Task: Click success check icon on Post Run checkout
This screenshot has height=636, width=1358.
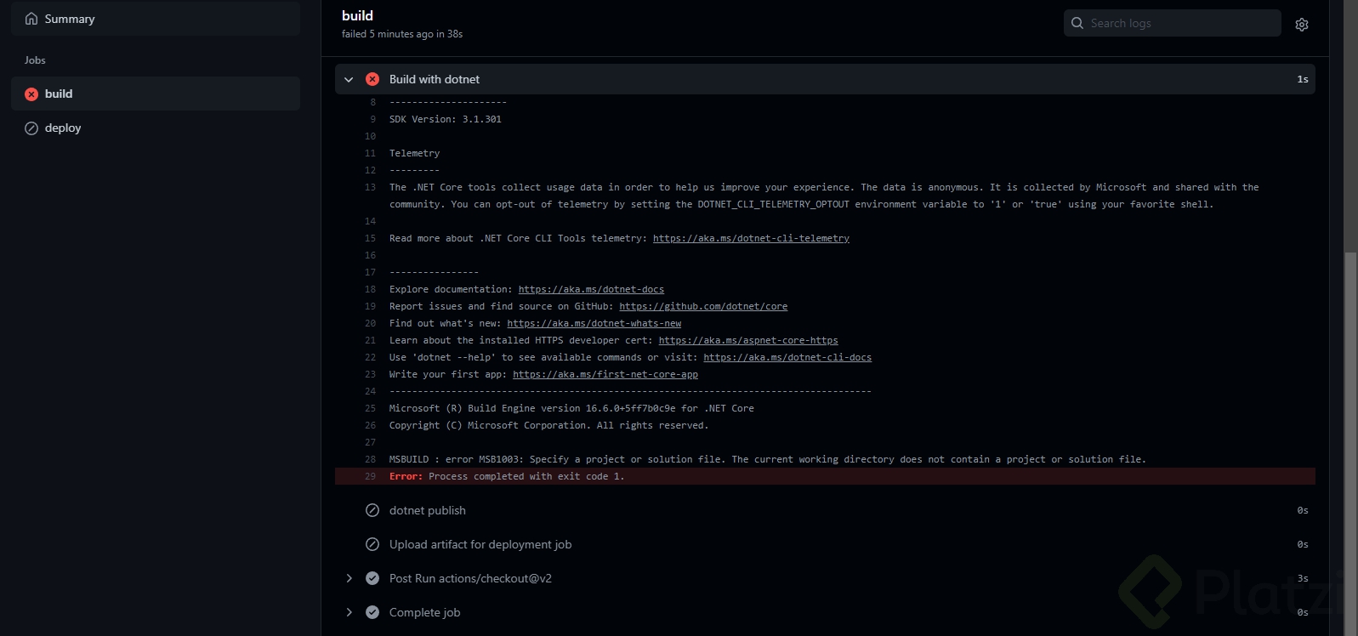Action: [372, 578]
